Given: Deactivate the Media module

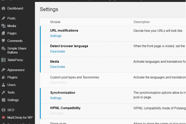Looking at the screenshot, I should coord(58,67).
